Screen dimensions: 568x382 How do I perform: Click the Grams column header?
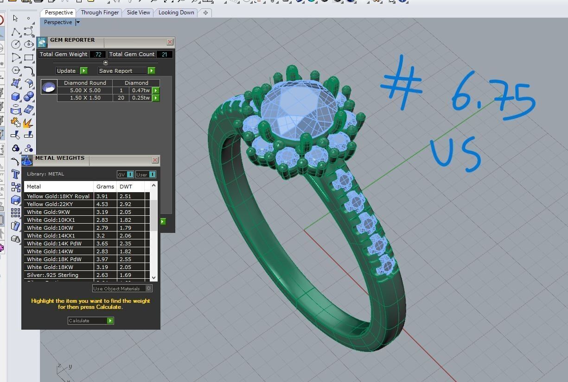[105, 187]
